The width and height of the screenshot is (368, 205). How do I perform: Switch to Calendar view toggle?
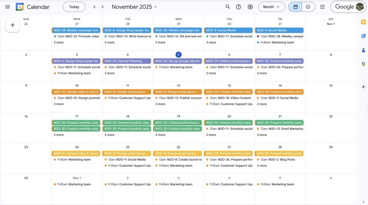click(295, 7)
